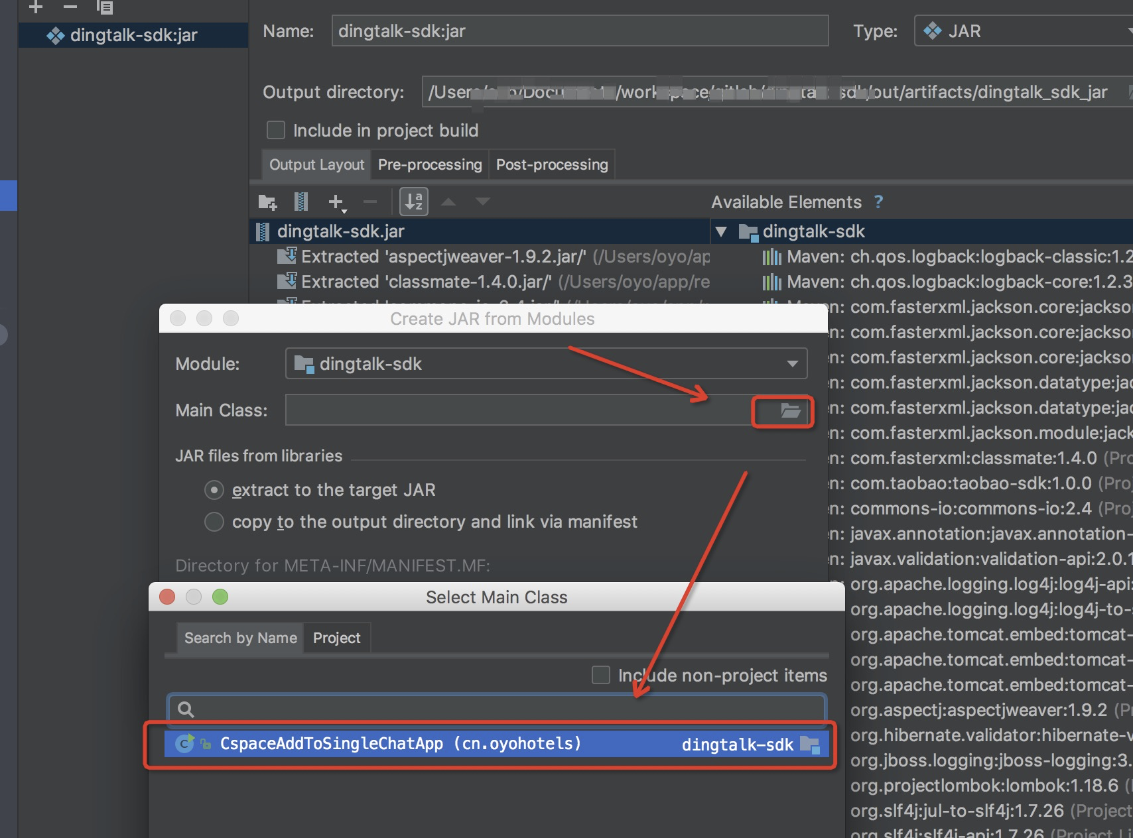
Task: Switch to the Pre-processing tab
Action: pyautogui.click(x=429, y=164)
